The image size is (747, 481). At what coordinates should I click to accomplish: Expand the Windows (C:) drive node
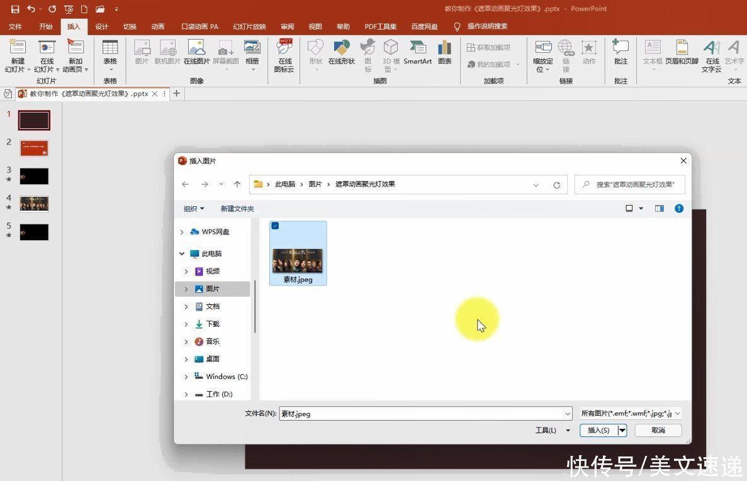coord(186,377)
